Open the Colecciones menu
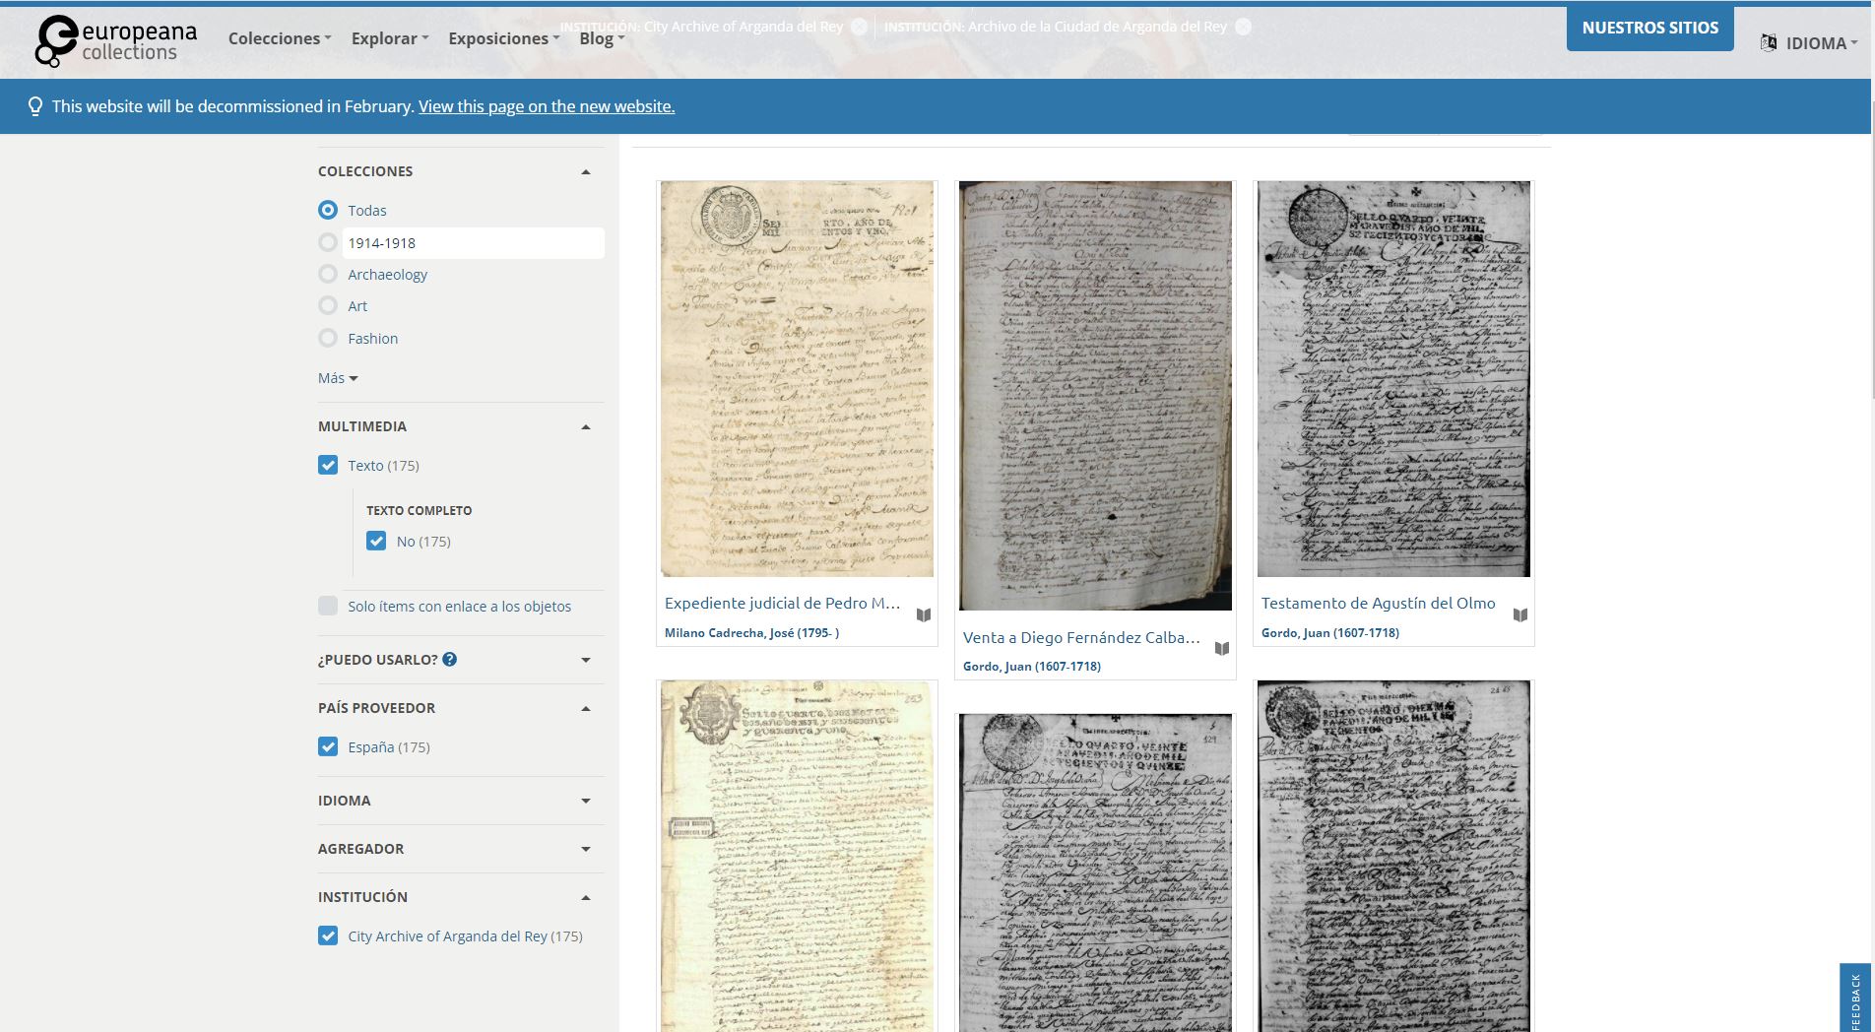The height and width of the screenshot is (1032, 1875). [280, 38]
